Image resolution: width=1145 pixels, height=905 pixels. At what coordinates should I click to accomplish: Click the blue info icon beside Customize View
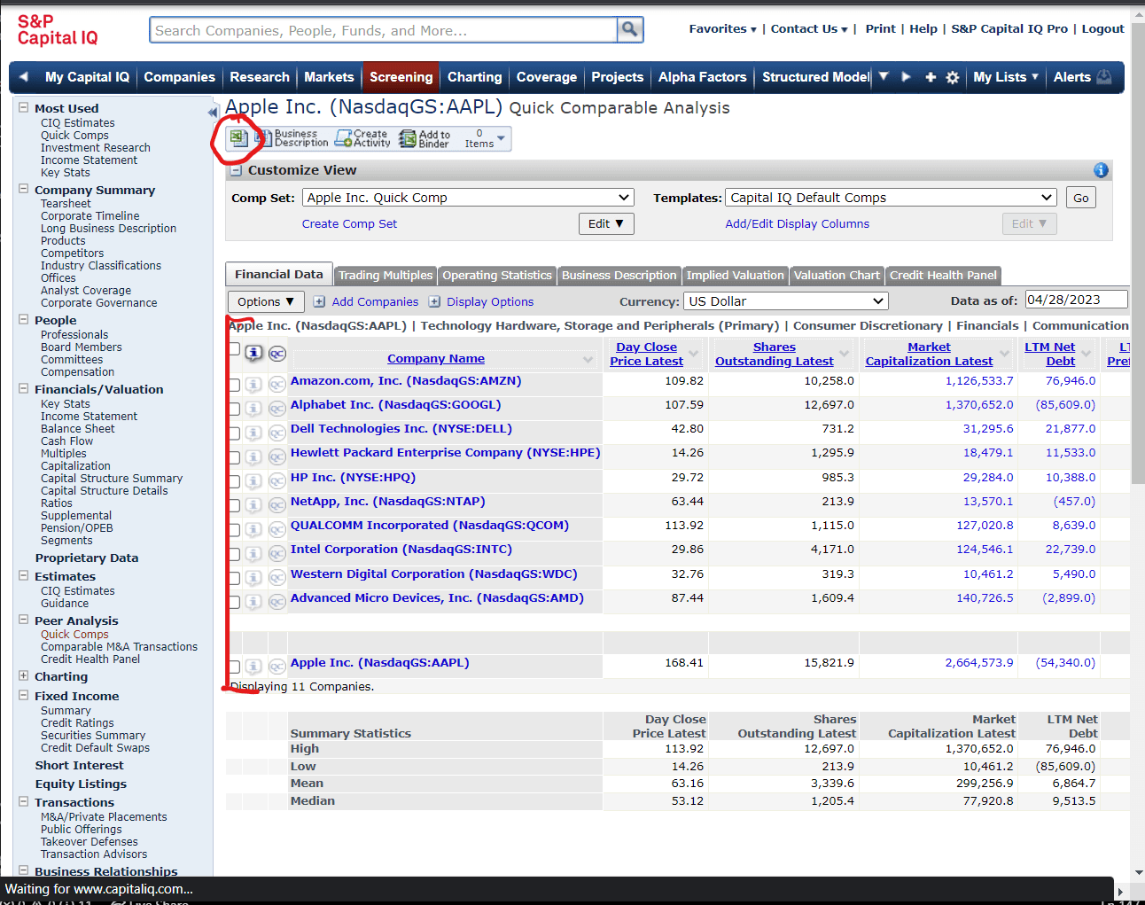coord(1101,169)
